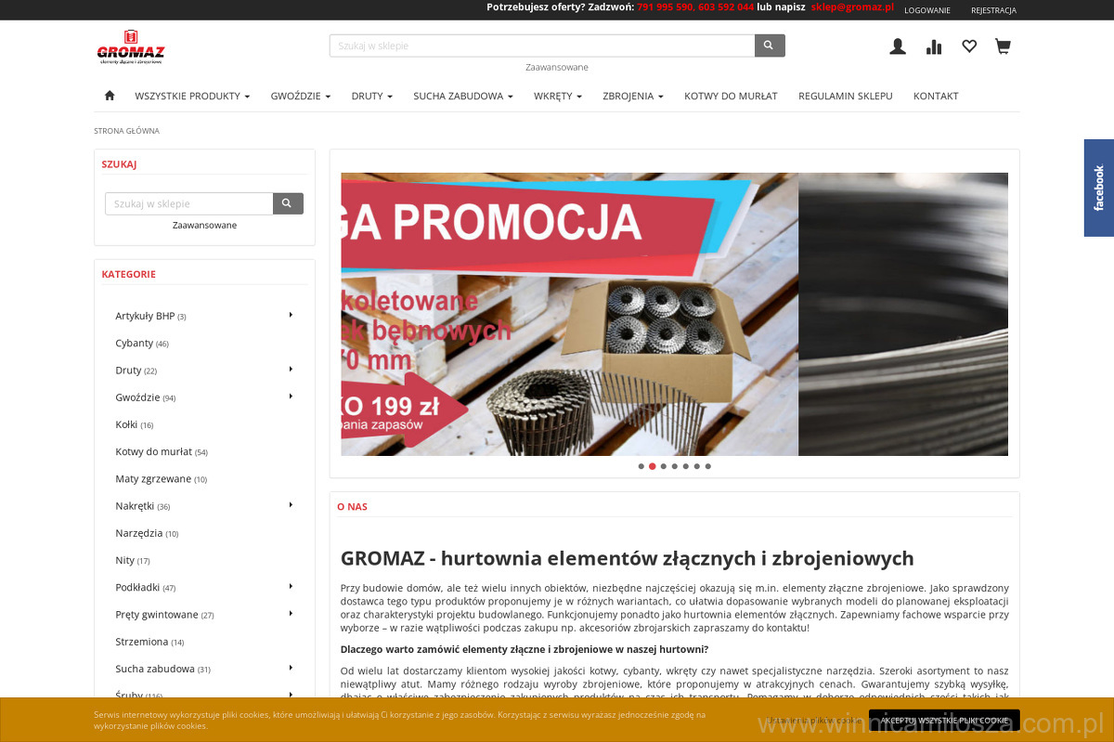1114x742 pixels.
Task: Open the wishlist heart icon
Action: click(969, 46)
